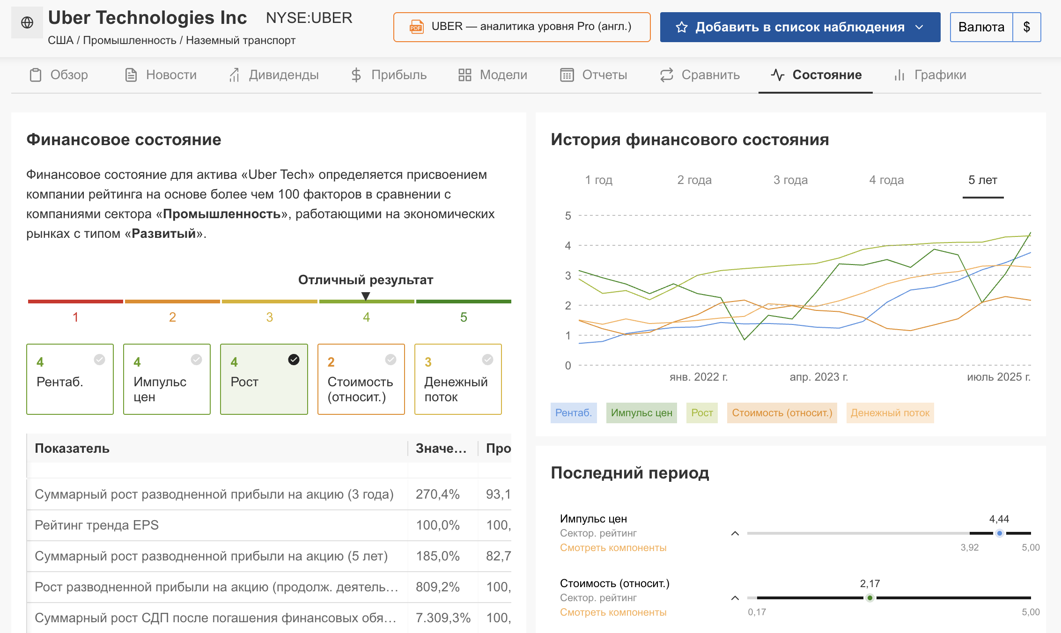
Task: Click rating scale segment 5
Action: 464,302
